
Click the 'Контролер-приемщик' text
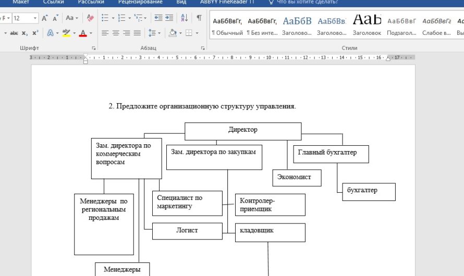[257, 205]
